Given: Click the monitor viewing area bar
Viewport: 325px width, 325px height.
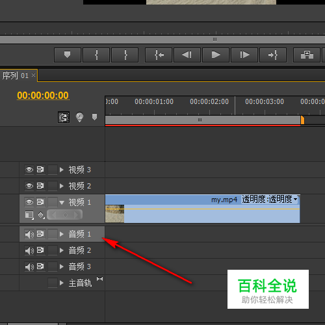Looking at the screenshot, I should 162,40.
